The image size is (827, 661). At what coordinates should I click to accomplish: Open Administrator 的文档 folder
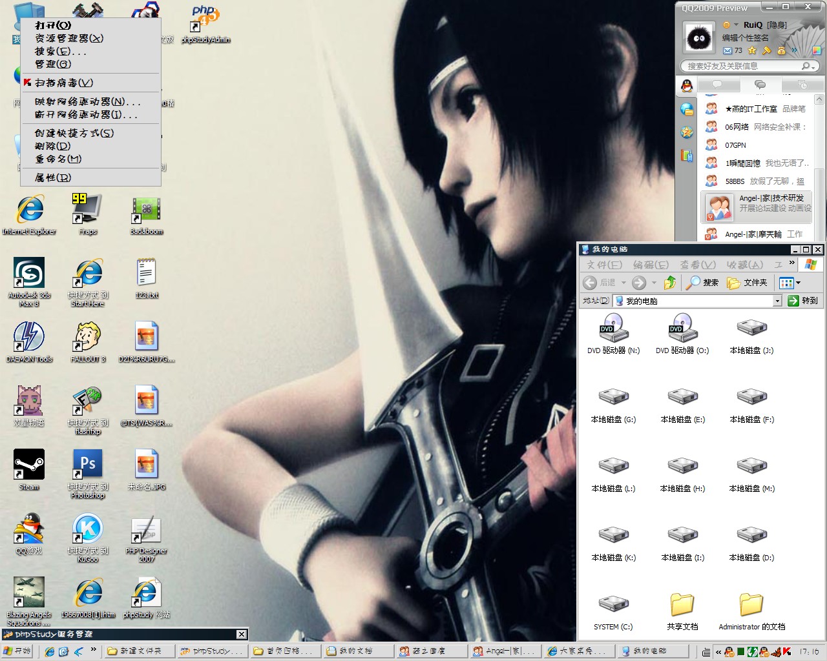pos(751,613)
